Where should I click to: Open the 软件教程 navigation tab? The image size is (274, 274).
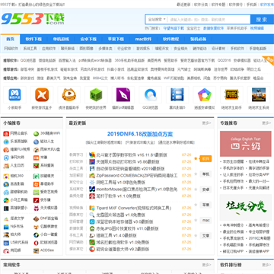[170, 39]
